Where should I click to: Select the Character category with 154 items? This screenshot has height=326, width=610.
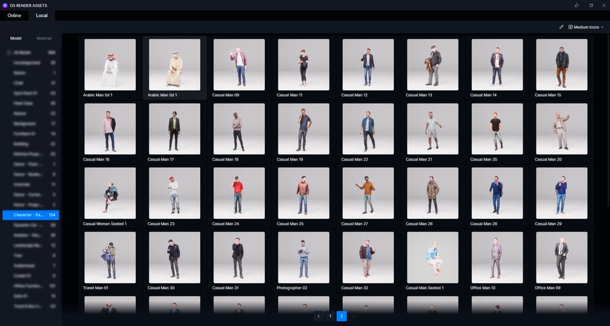pos(31,215)
